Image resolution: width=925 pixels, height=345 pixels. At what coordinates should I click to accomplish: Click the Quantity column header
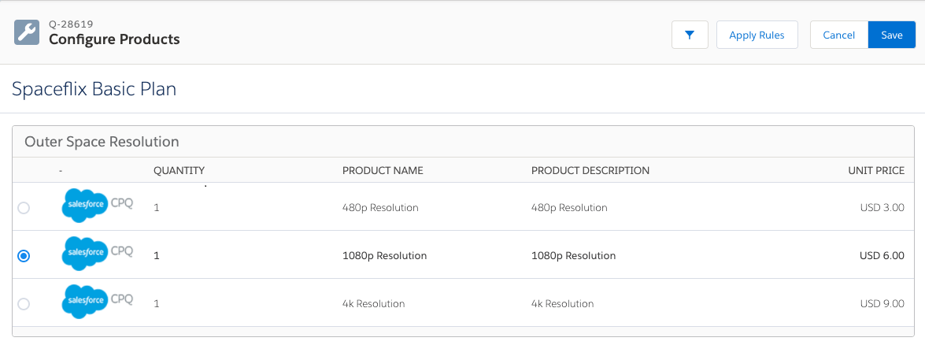pos(179,170)
